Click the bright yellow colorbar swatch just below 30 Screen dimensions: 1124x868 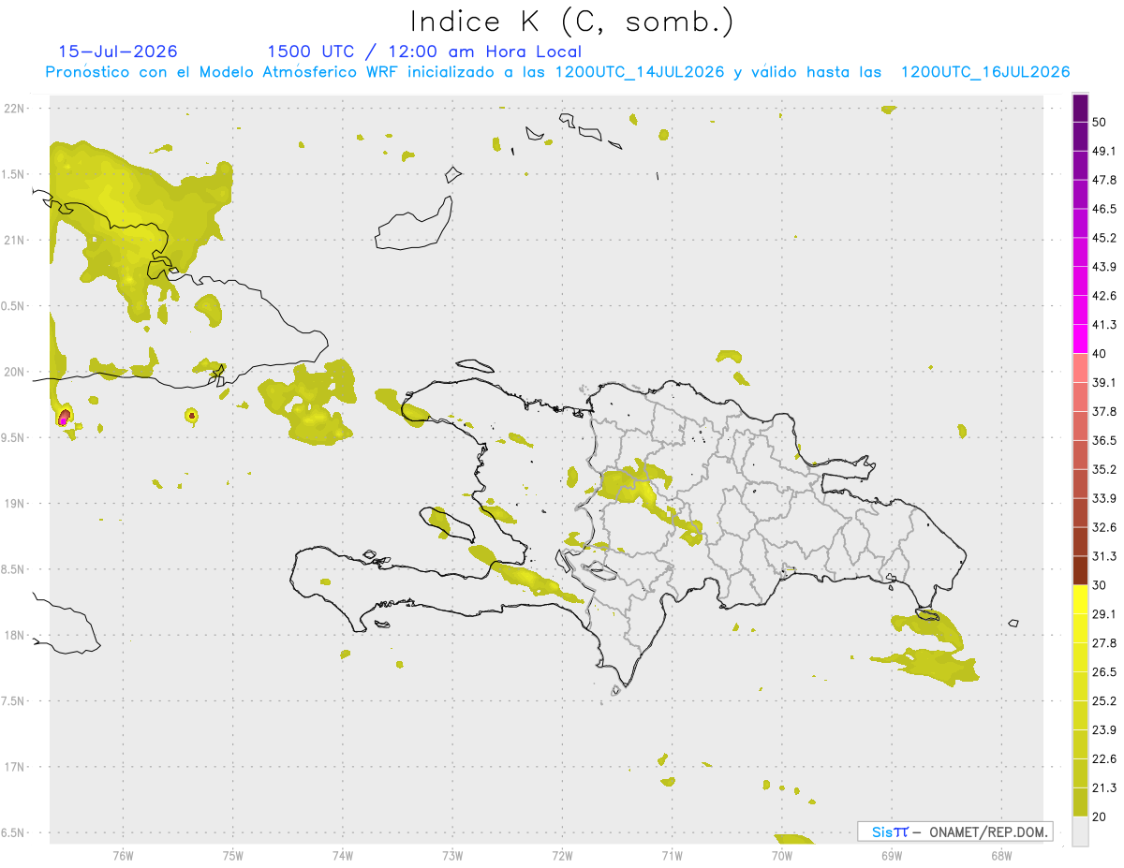click(x=1080, y=599)
